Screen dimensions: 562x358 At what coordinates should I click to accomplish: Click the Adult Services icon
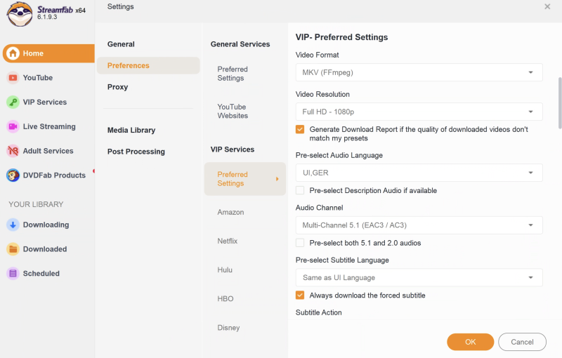[13, 151]
